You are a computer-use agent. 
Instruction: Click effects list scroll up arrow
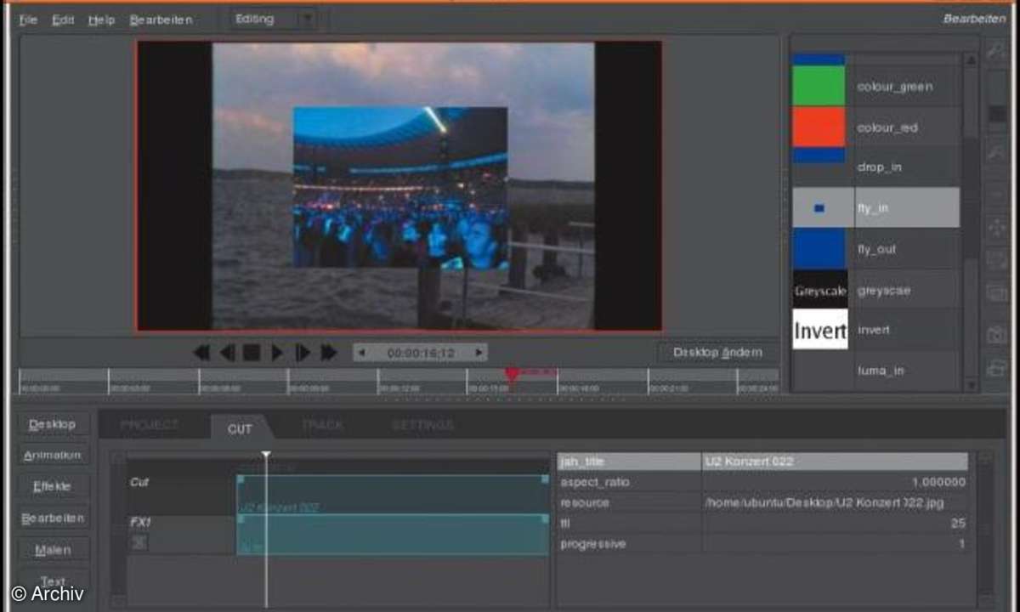[x=971, y=59]
